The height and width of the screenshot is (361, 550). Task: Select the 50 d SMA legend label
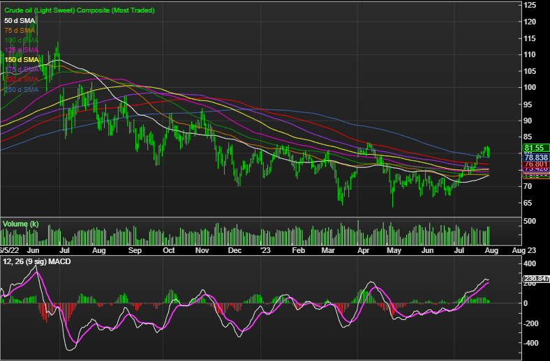pos(20,21)
